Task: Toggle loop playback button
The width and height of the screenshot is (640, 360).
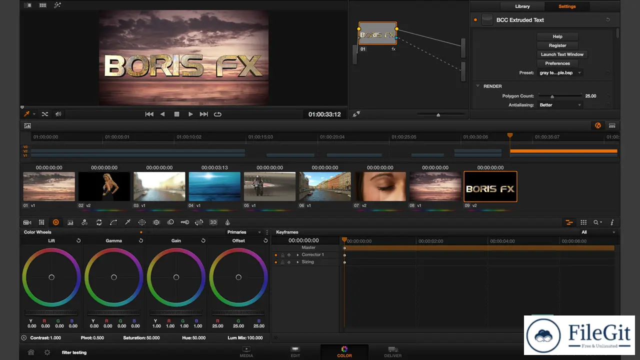Action: (217, 114)
